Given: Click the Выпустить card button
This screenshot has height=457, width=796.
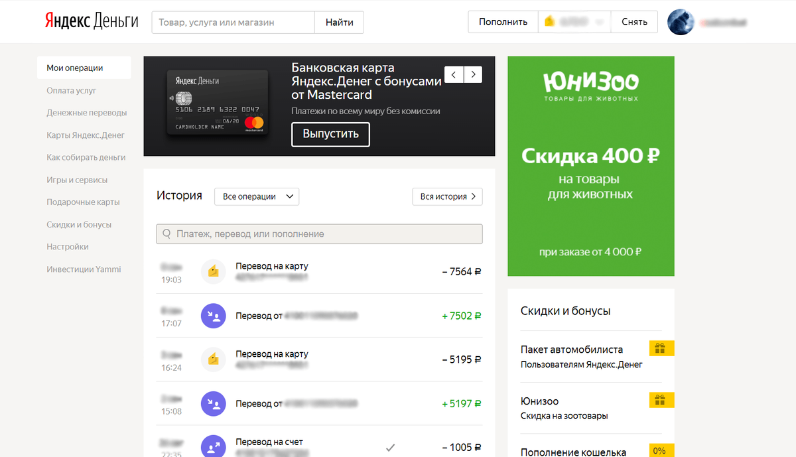Looking at the screenshot, I should [330, 134].
